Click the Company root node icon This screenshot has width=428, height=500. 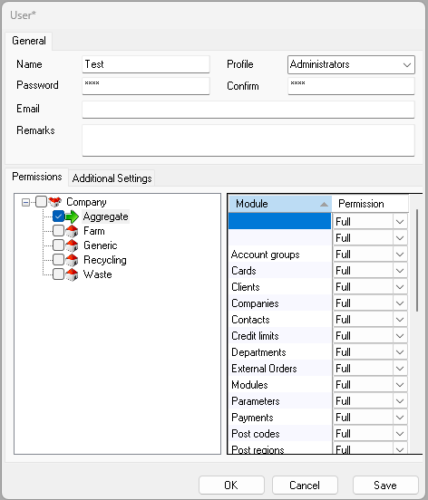pyautogui.click(x=55, y=201)
